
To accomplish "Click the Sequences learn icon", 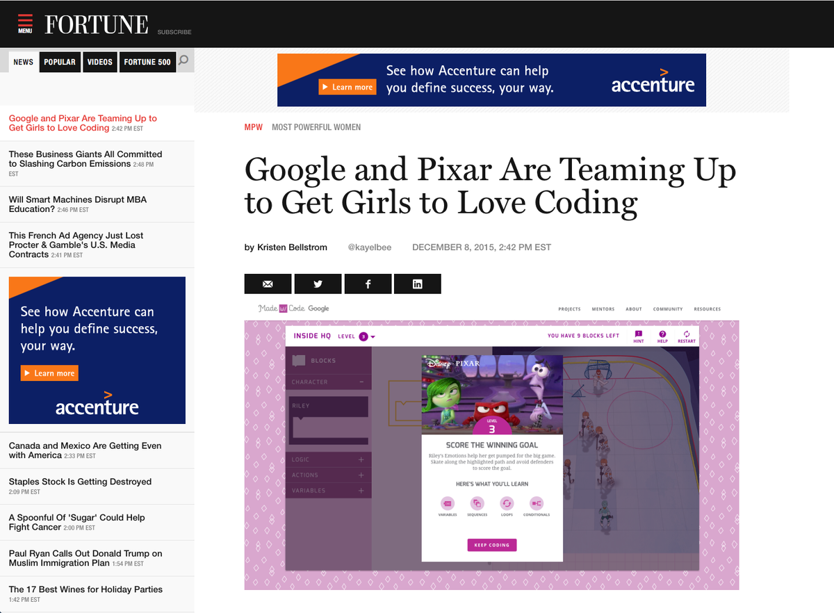I will pyautogui.click(x=477, y=503).
